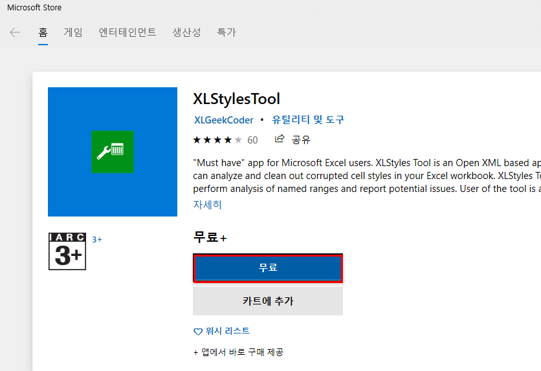This screenshot has width=541, height=371.
Task: Add to 위시 리스트
Action: coord(227,331)
